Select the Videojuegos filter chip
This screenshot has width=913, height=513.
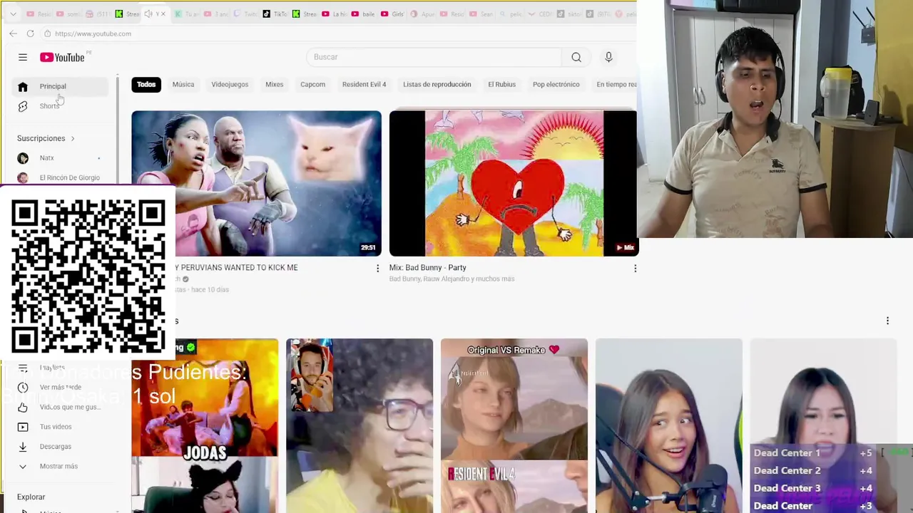tap(230, 84)
